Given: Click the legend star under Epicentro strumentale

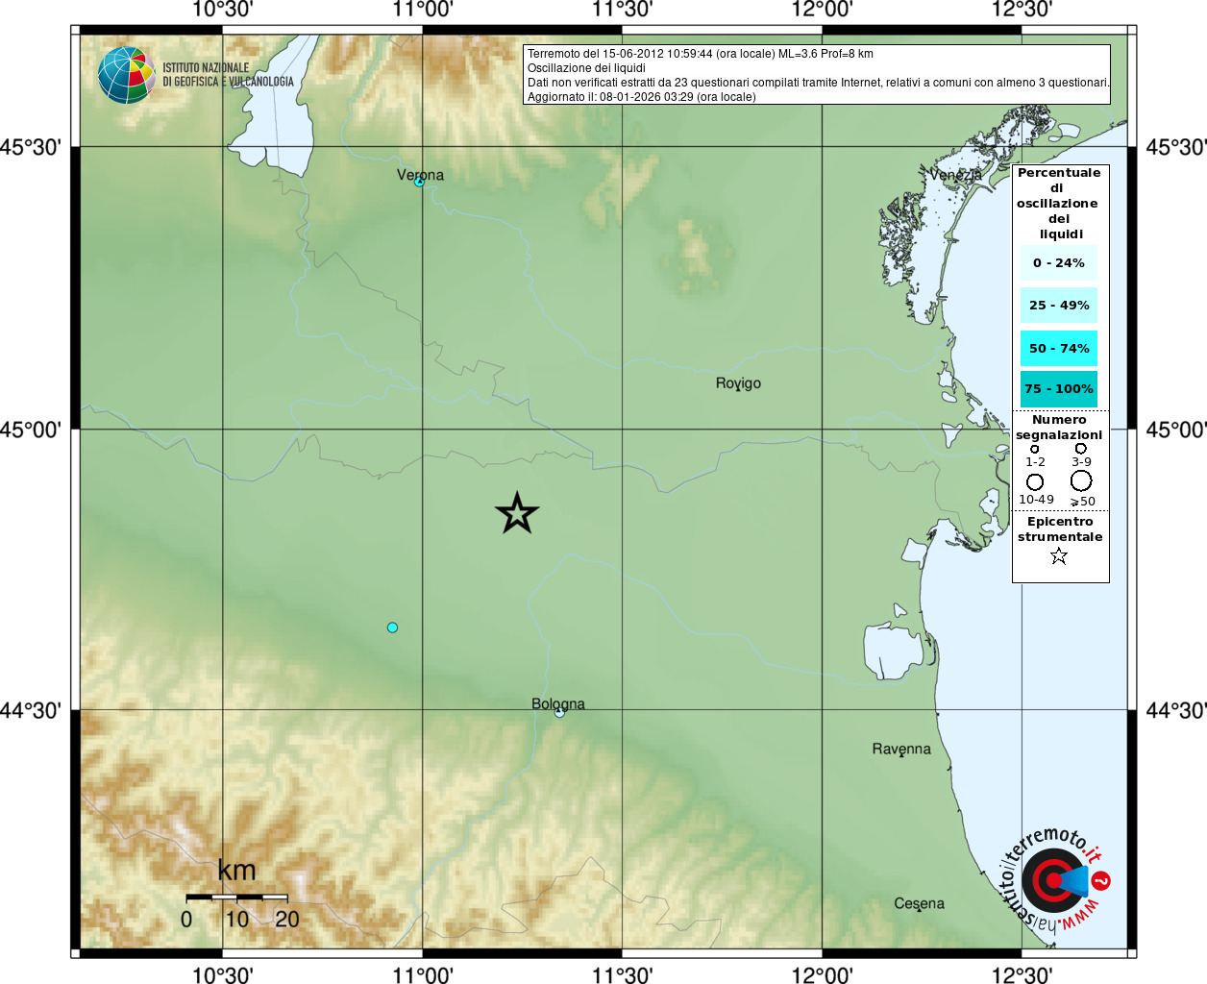Looking at the screenshot, I should pyautogui.click(x=1059, y=555).
